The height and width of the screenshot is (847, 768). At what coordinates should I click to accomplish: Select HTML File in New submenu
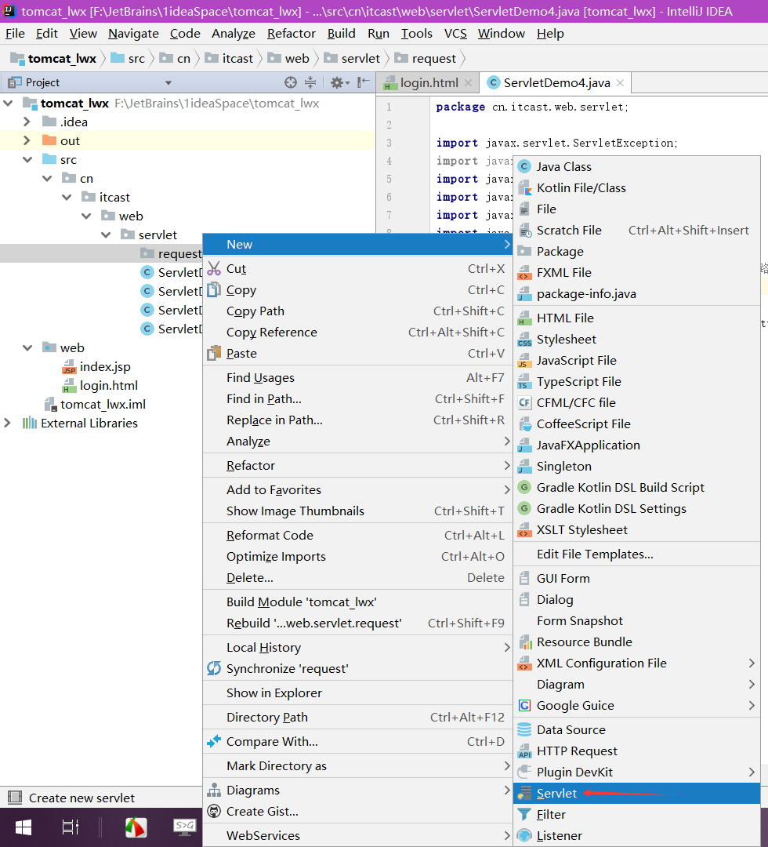tap(637, 318)
